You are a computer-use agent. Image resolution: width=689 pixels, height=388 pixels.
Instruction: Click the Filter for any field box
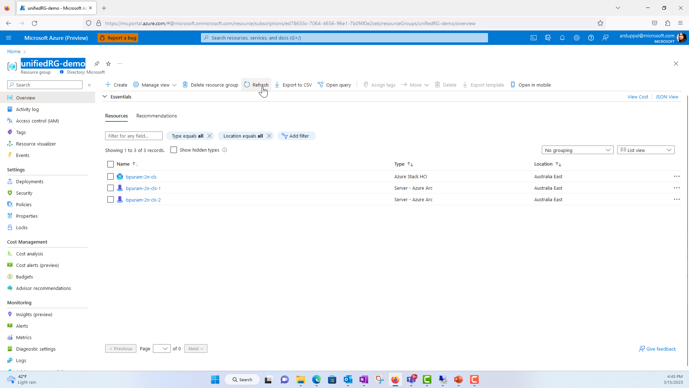(133, 136)
